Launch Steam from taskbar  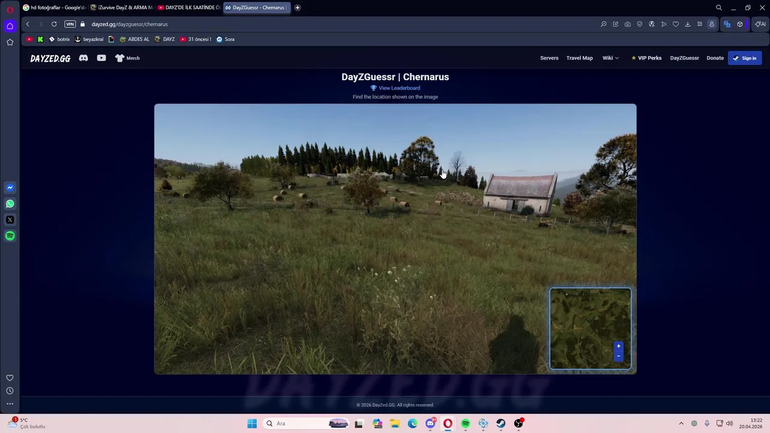(500, 423)
